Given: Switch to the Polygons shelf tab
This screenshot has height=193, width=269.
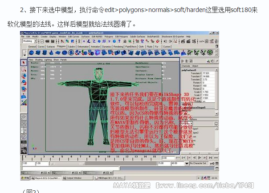Looking at the screenshot, I should tap(61, 46).
